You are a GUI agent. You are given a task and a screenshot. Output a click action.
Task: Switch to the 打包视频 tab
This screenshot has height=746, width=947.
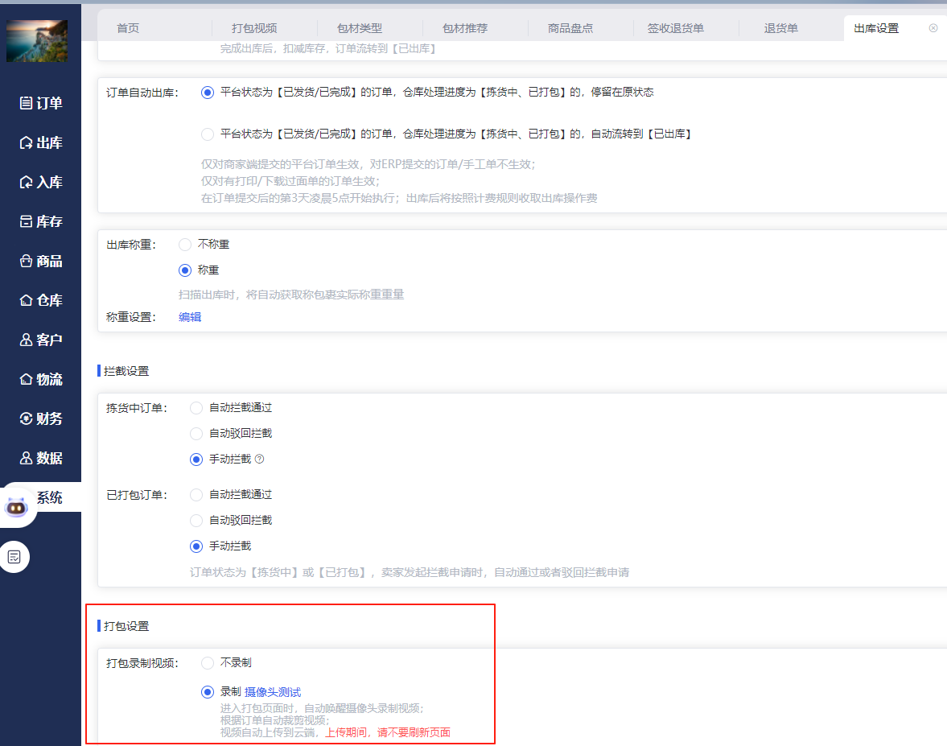253,28
